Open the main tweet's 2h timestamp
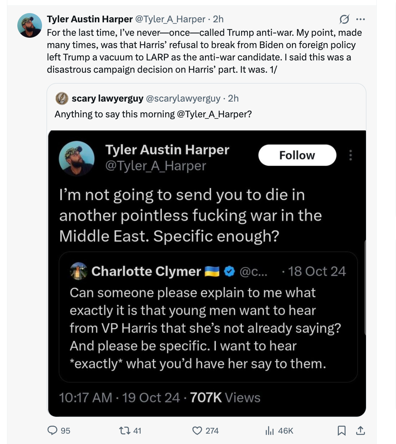 tap(218, 19)
